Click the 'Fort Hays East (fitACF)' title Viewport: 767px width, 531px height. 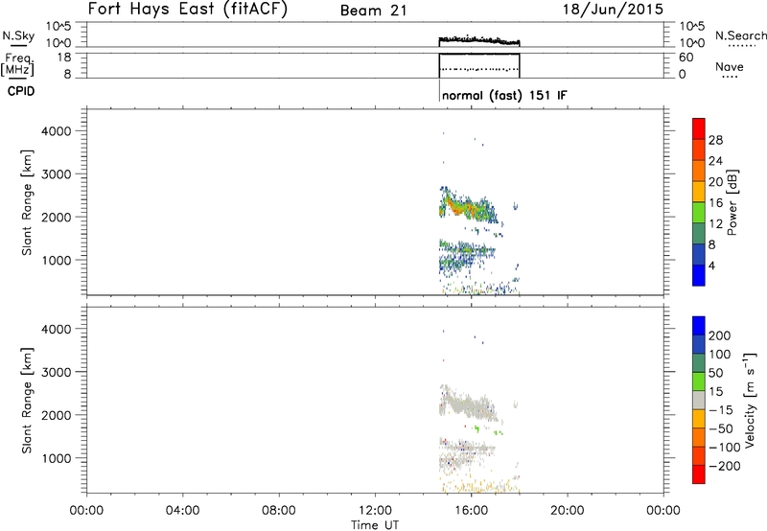[187, 10]
